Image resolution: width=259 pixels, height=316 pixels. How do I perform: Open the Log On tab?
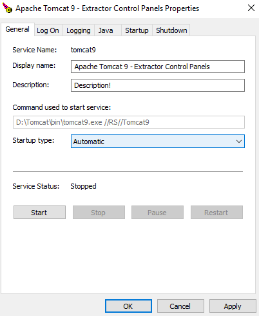tap(48, 30)
